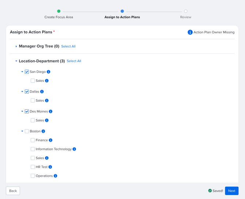This screenshot has height=199, width=245.
Task: Go to the Create Focus Area step
Action: [x=59, y=11]
